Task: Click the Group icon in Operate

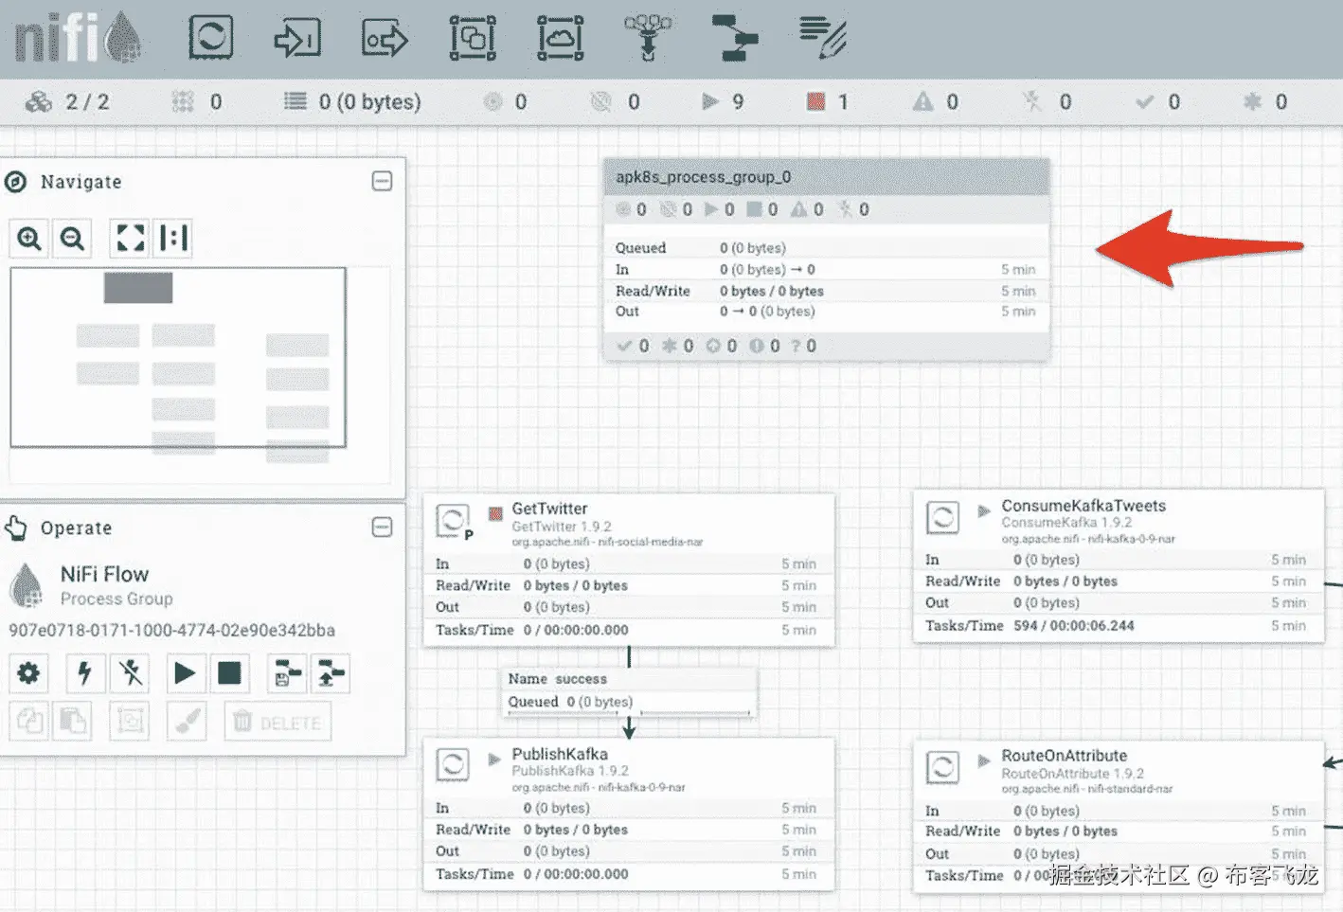Action: pos(130,722)
